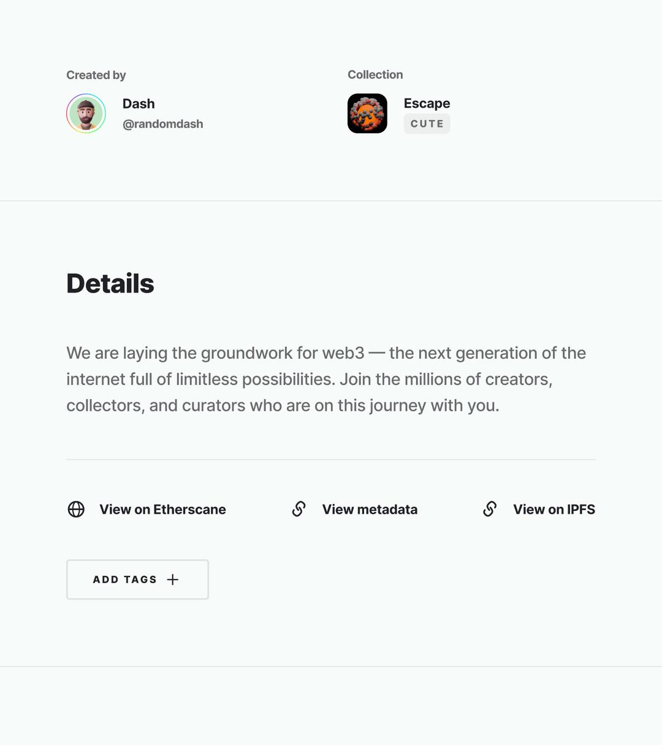662x745 pixels.
Task: Click the word IPFS in the link
Action: pos(581,510)
